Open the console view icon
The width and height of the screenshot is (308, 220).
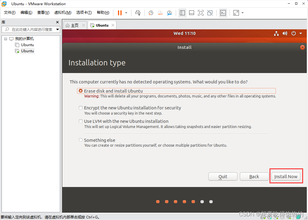[223, 13]
